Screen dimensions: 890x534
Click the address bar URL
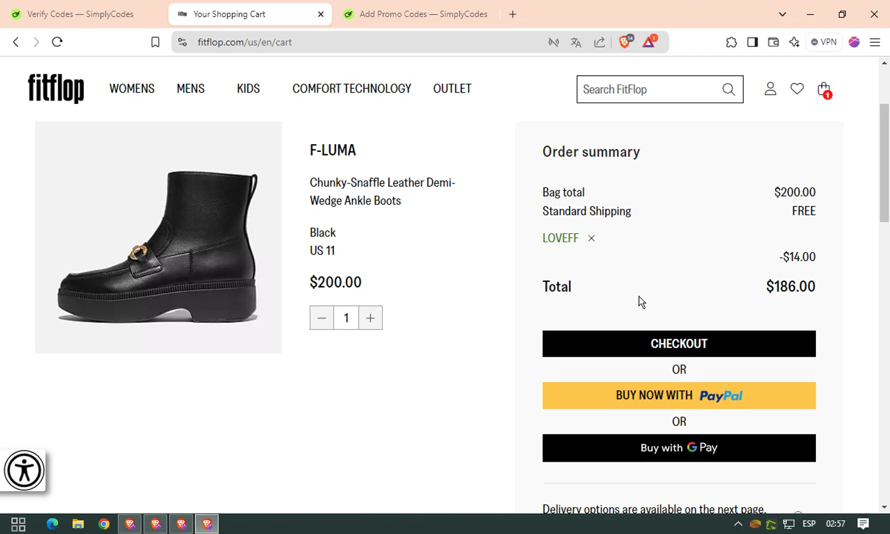coord(244,42)
